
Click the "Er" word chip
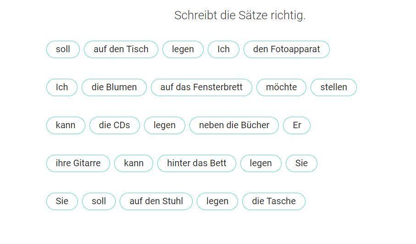(x=297, y=125)
